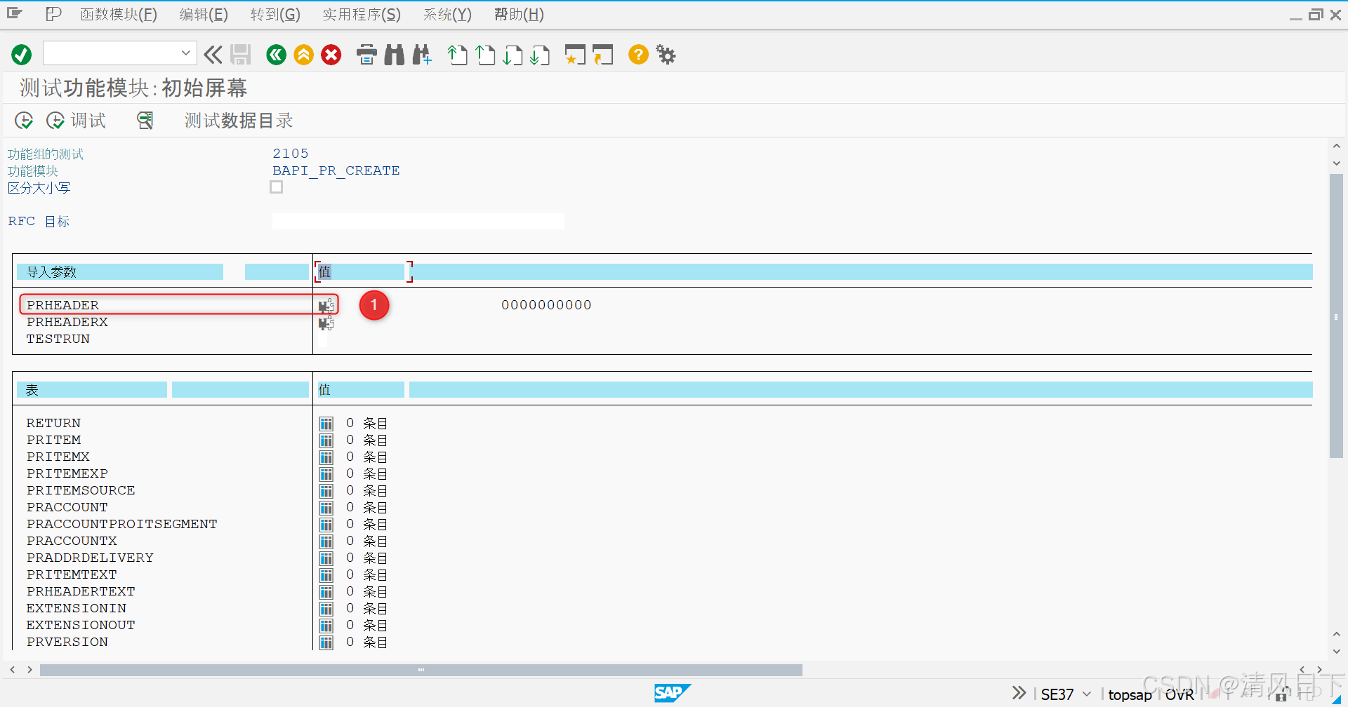Viewport: 1348px width, 707px height.
Task: Open the SAP system menu icon
Action: point(15,13)
